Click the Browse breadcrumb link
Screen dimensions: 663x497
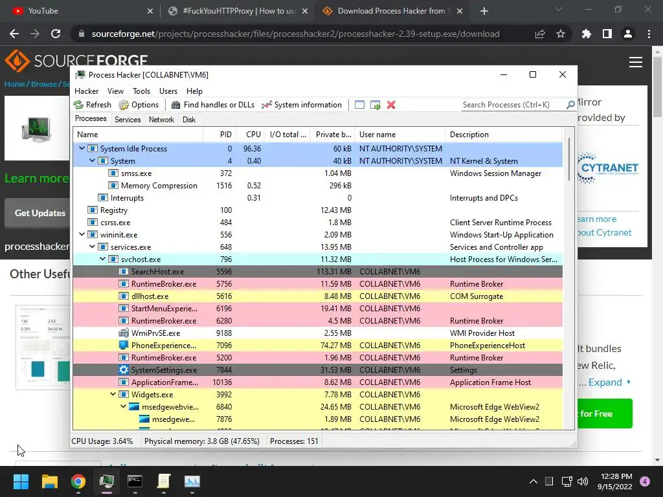point(43,84)
